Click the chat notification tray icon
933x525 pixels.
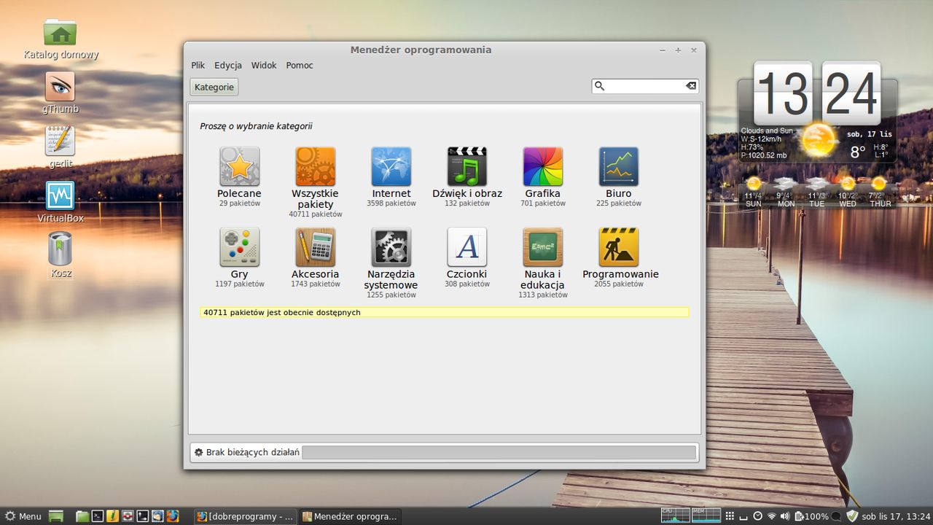pos(837,516)
